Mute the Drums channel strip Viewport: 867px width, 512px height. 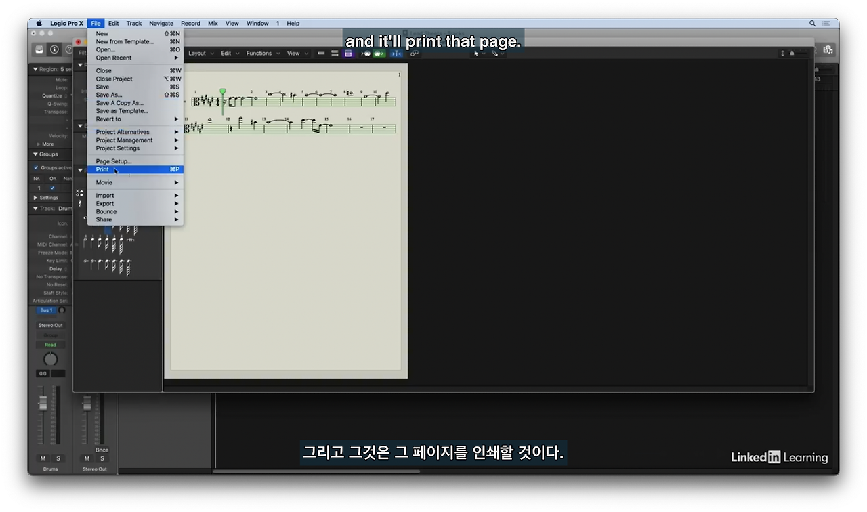tap(43, 458)
